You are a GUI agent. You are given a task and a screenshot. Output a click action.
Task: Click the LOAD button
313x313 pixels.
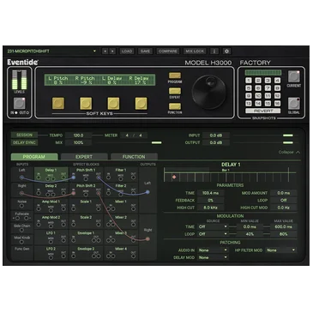[x=127, y=51]
